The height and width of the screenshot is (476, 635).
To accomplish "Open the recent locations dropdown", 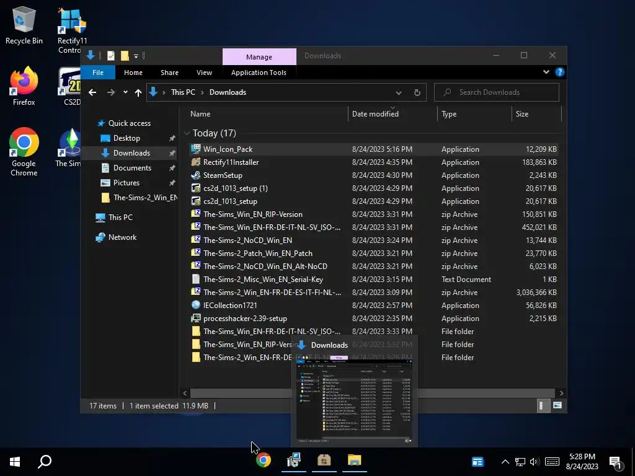I will point(125,92).
